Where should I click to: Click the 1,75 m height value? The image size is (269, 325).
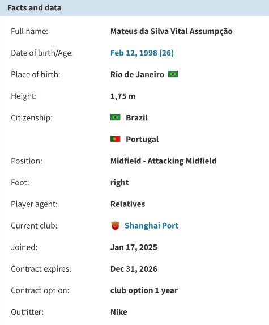pyautogui.click(x=123, y=96)
